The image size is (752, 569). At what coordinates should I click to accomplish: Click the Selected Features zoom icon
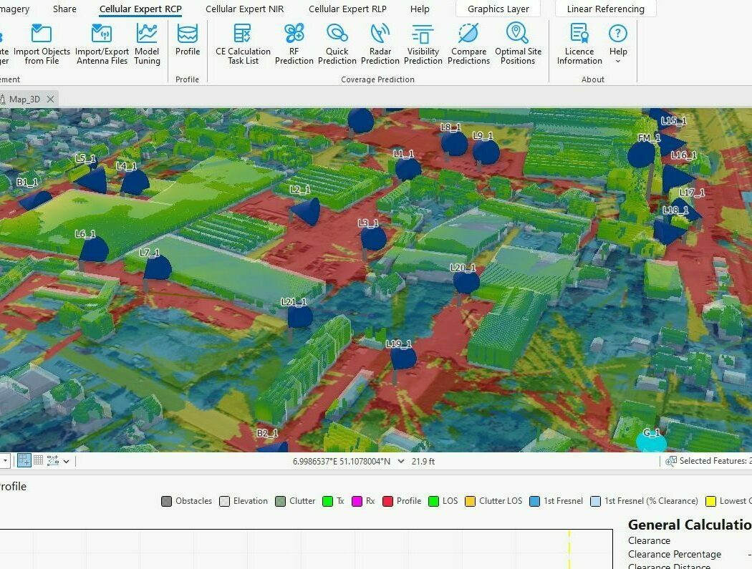671,461
